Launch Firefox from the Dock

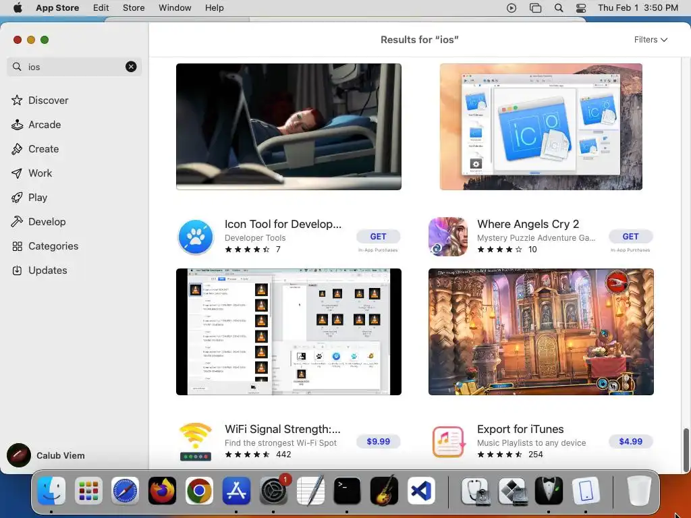[162, 491]
